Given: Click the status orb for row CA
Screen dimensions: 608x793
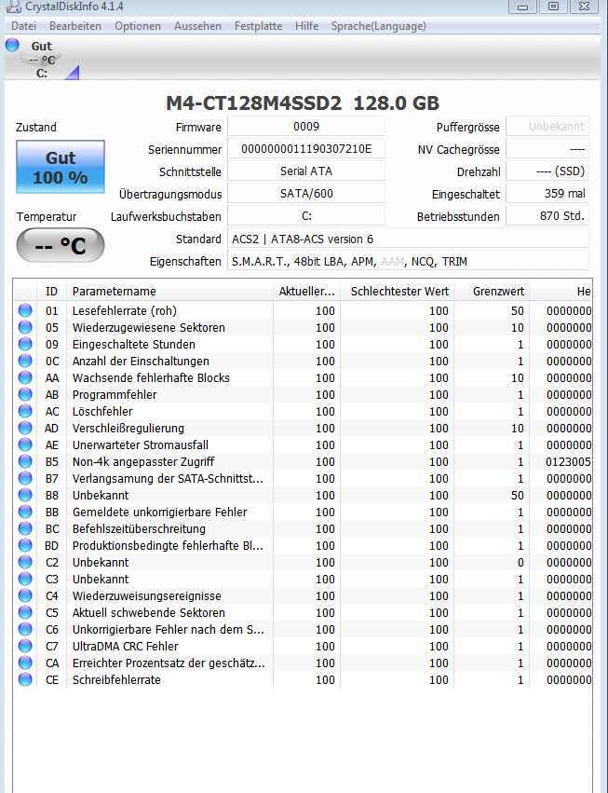Looking at the screenshot, I should click(x=25, y=663).
